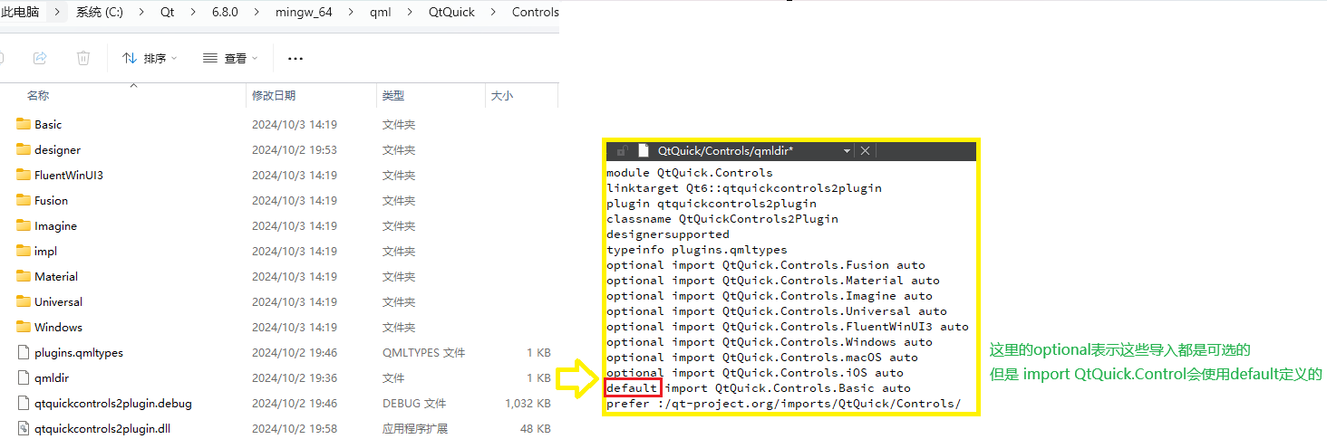1327x439 pixels.
Task: Click the Basic folder icon
Action: (24, 124)
